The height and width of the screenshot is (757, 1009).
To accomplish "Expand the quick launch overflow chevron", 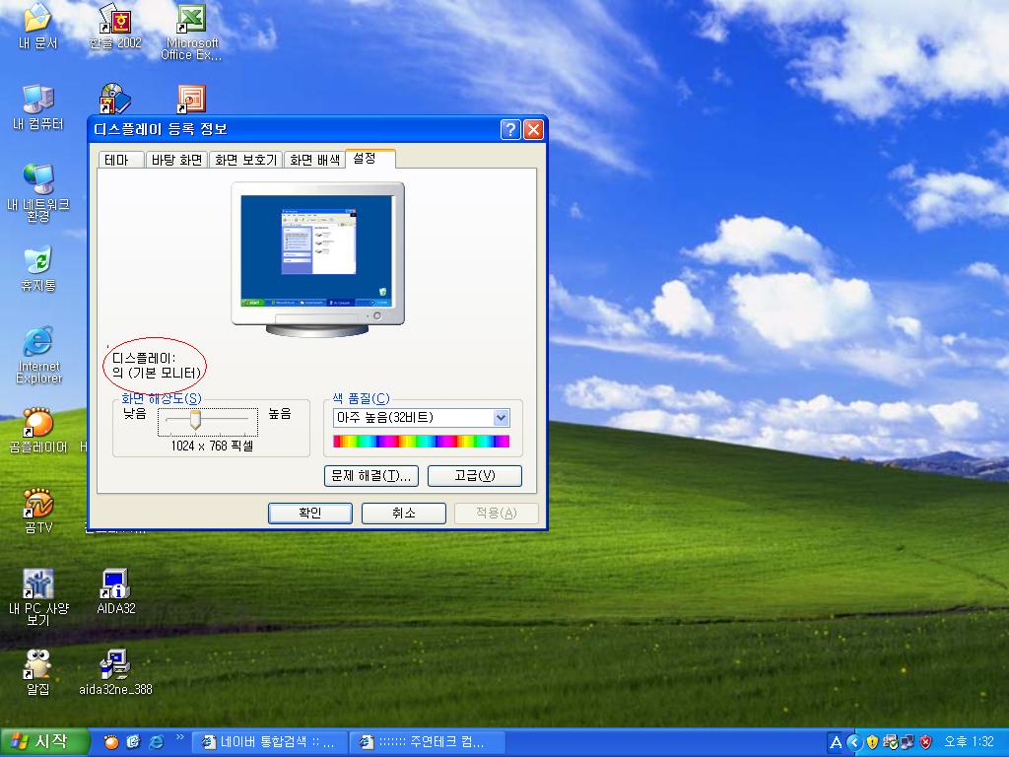I will 180,737.
